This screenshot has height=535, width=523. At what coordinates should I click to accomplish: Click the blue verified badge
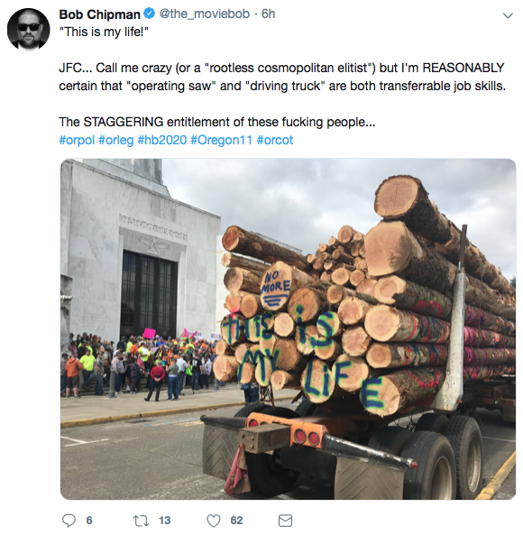point(149,14)
